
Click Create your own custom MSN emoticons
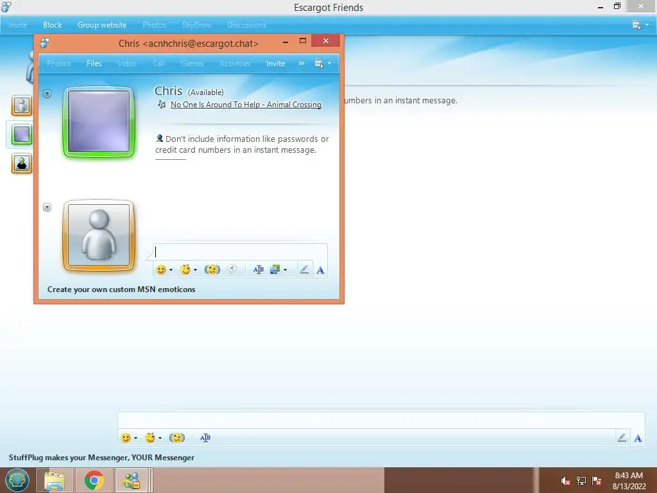(121, 290)
